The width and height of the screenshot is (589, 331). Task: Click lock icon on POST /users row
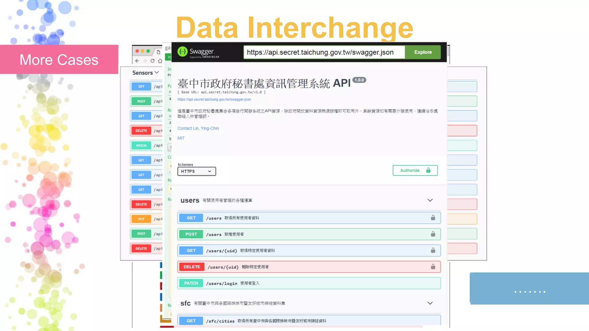[x=433, y=234]
